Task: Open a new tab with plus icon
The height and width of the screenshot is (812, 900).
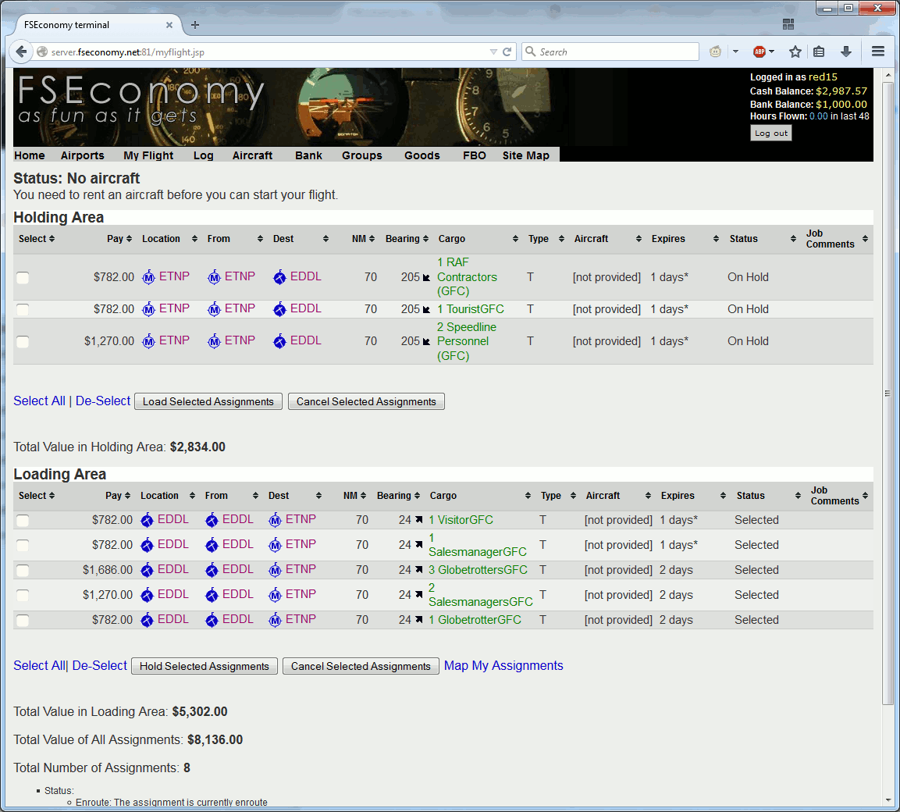Action: 195,25
